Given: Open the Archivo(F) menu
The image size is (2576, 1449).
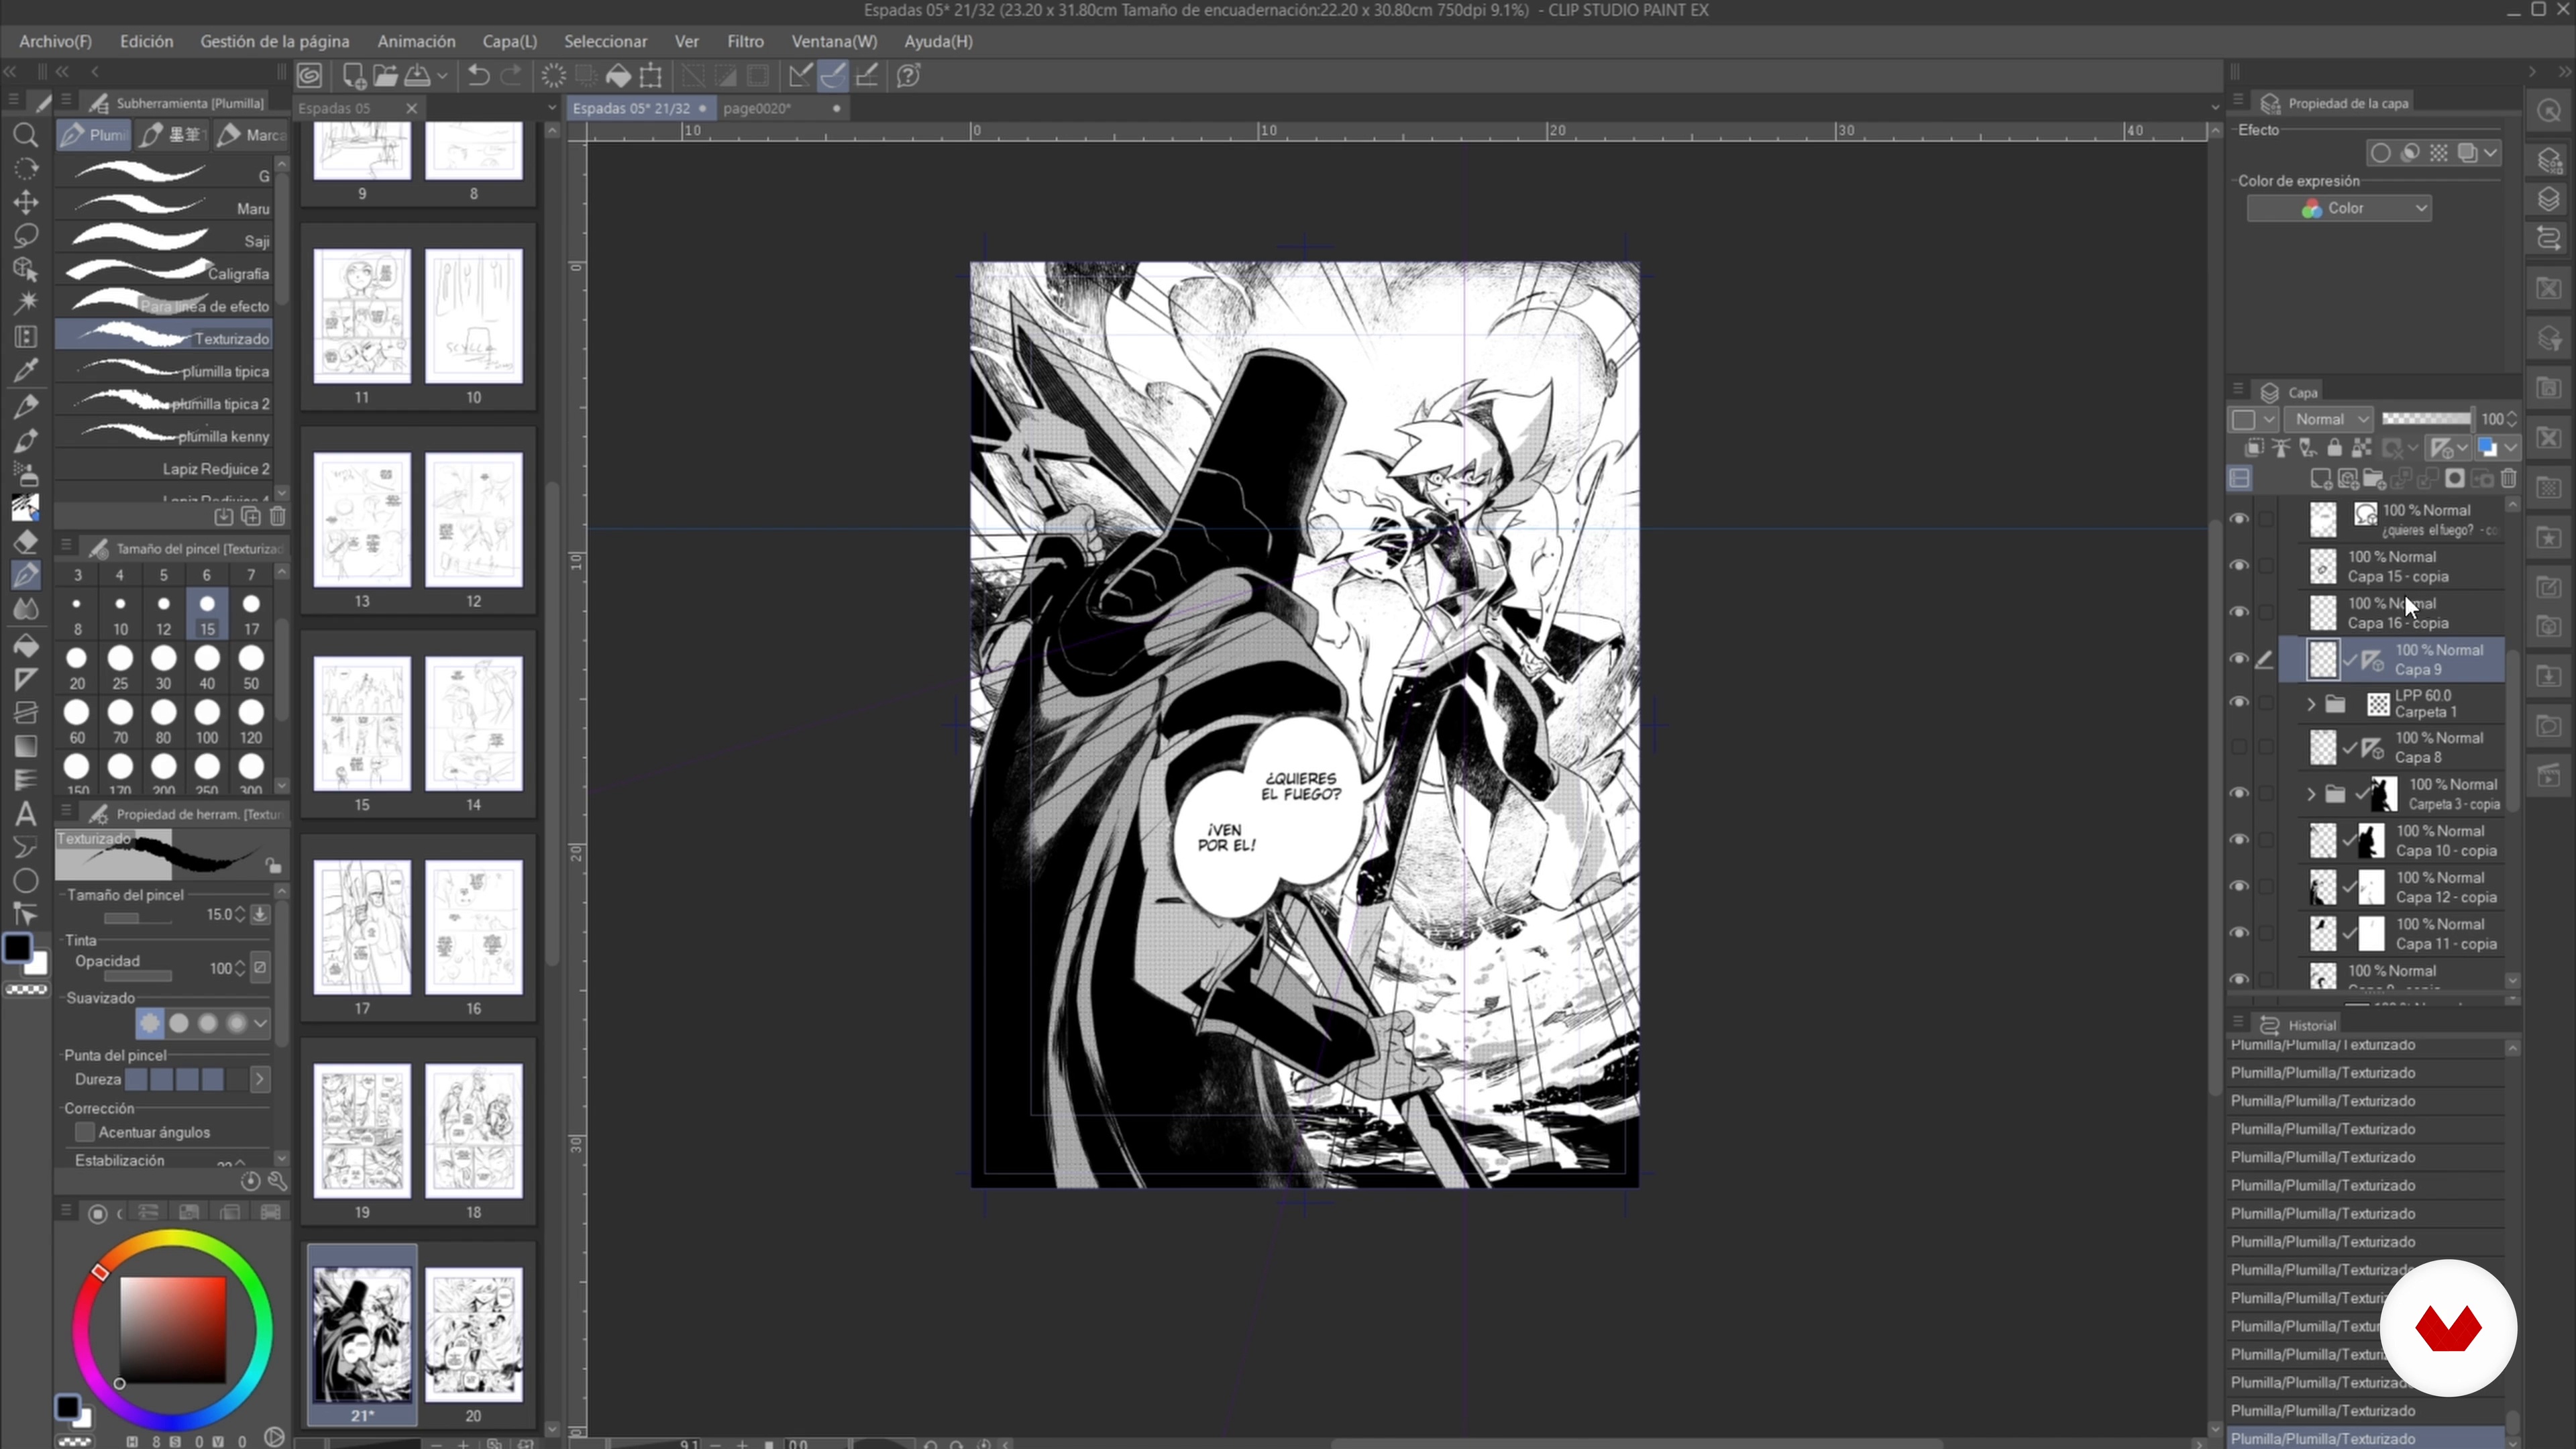Looking at the screenshot, I should [55, 41].
